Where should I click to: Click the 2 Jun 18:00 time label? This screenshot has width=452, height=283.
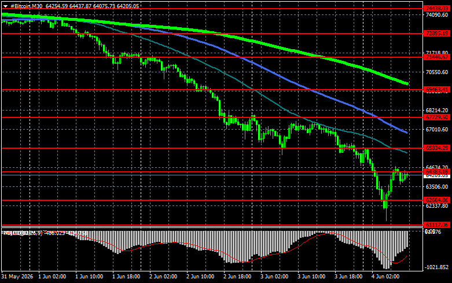(x=237, y=277)
